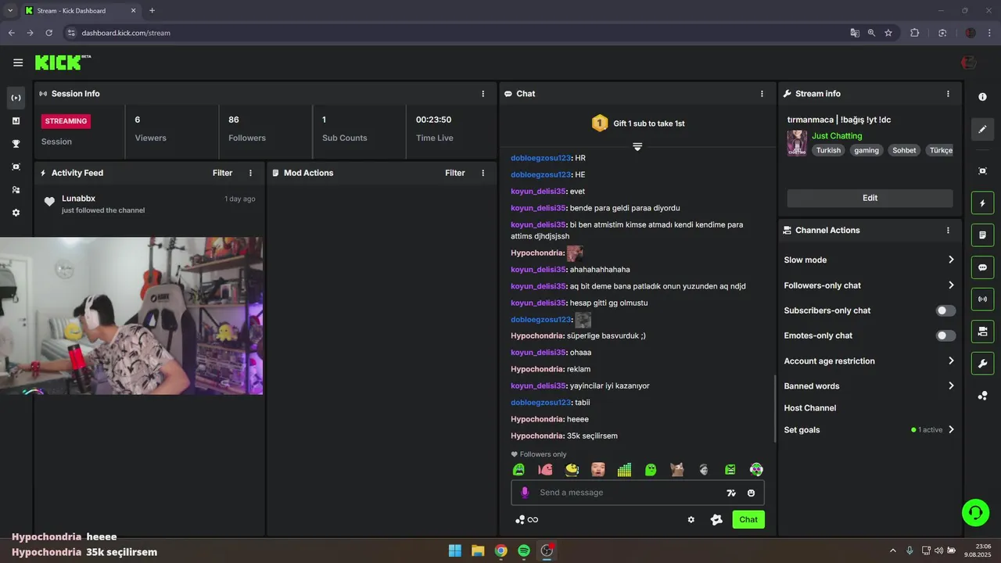Click the stream preview video thumbnail
1001x563 pixels.
(131, 316)
